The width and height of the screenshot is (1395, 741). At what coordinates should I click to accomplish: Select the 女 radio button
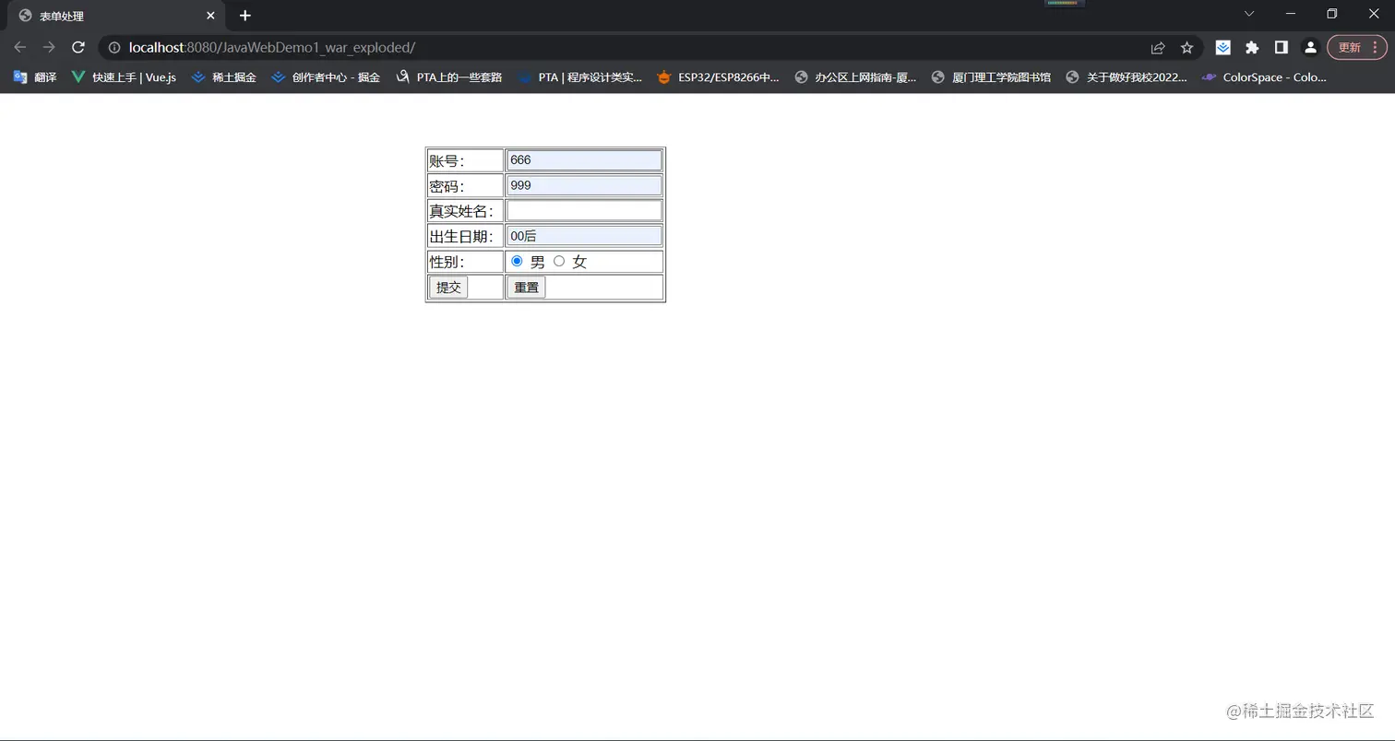click(x=559, y=262)
